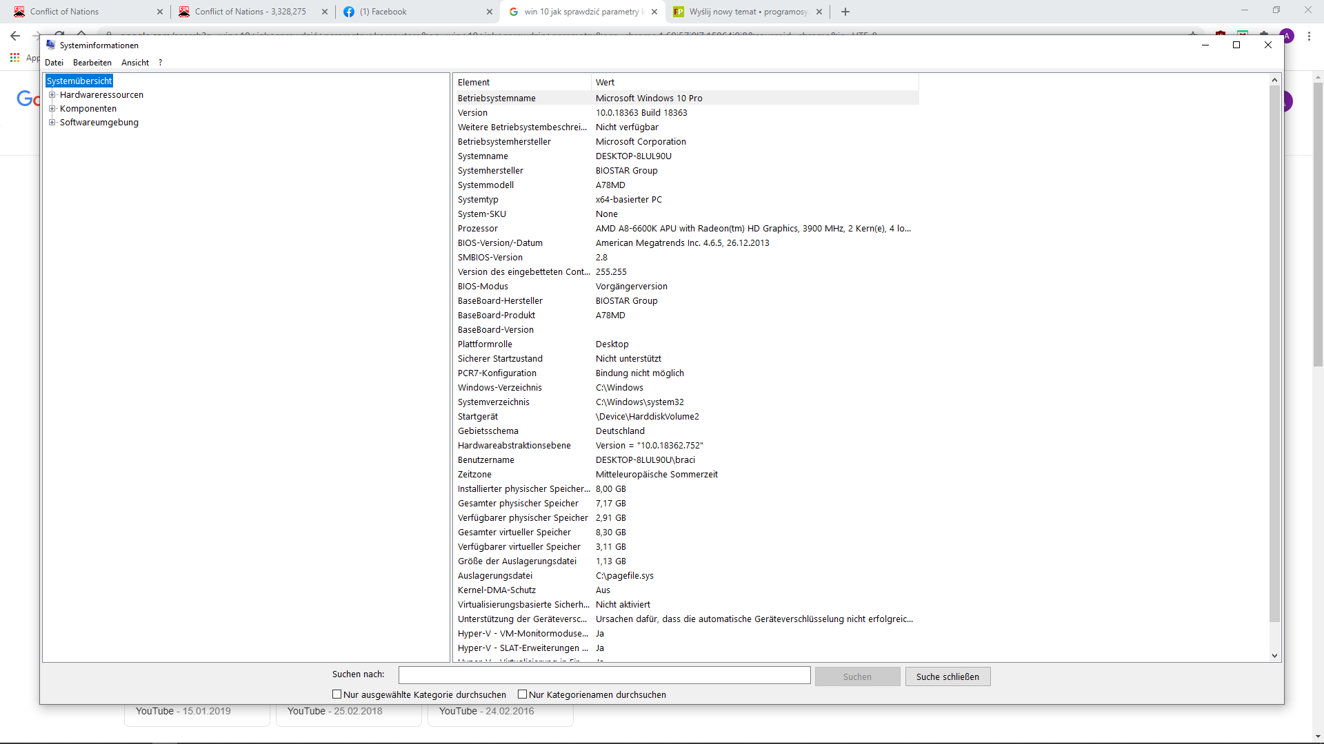Enable Nur Kategorienamen durchsuchen checkbox
Image resolution: width=1324 pixels, height=744 pixels.
click(x=523, y=694)
